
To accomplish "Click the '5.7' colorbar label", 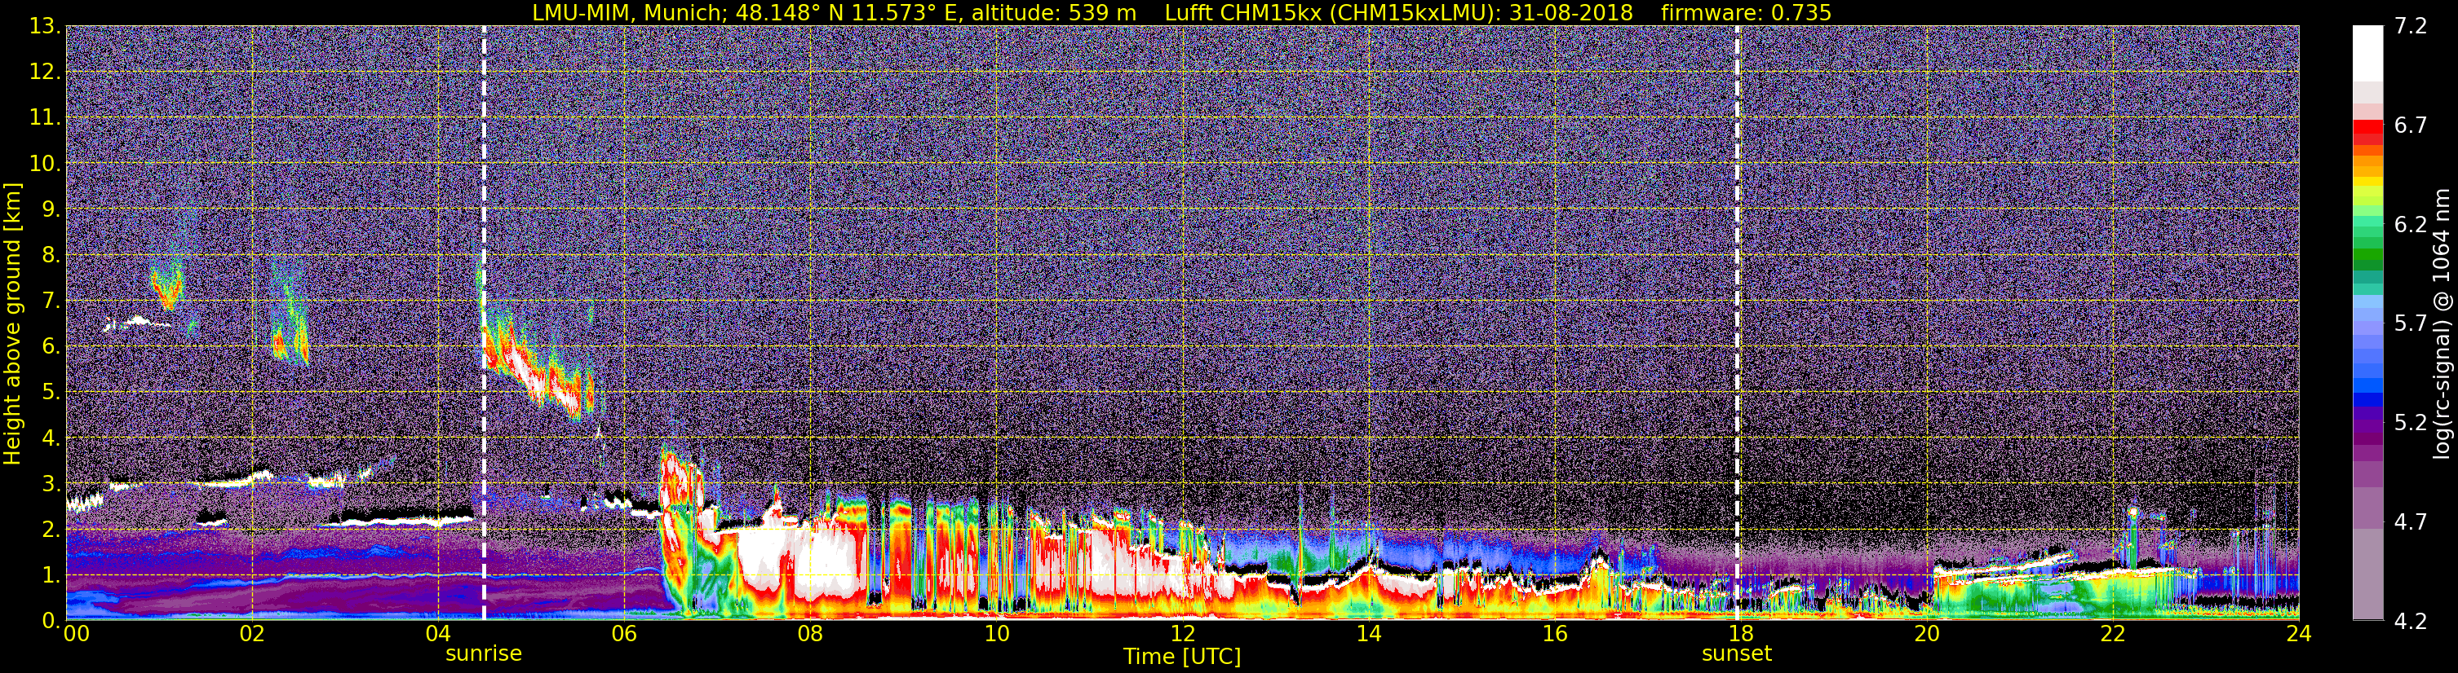I will [2411, 323].
